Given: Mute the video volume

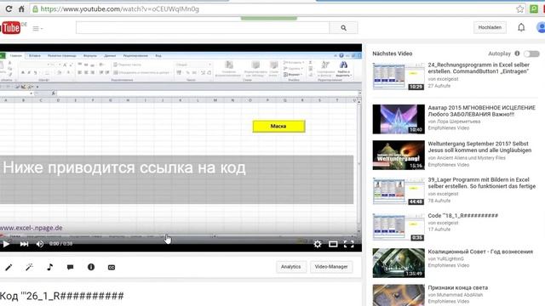Looking at the screenshot, I should pyautogui.click(x=40, y=244).
